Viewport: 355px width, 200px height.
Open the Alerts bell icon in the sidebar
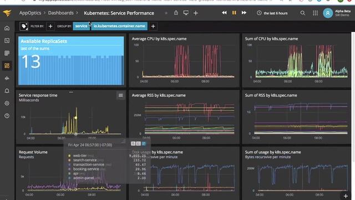(x=7, y=91)
